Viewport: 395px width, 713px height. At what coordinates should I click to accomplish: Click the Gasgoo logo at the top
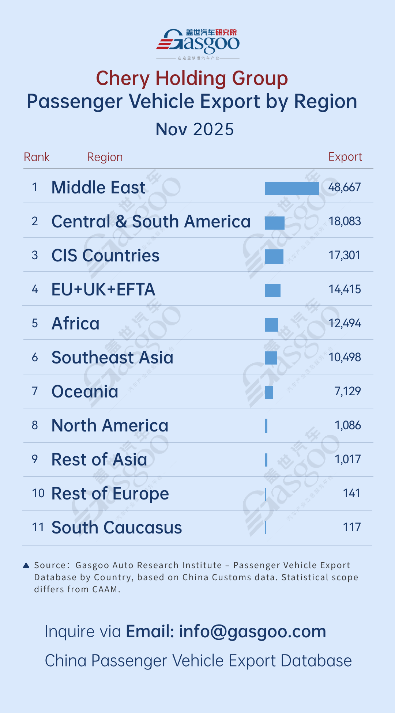pyautogui.click(x=198, y=44)
